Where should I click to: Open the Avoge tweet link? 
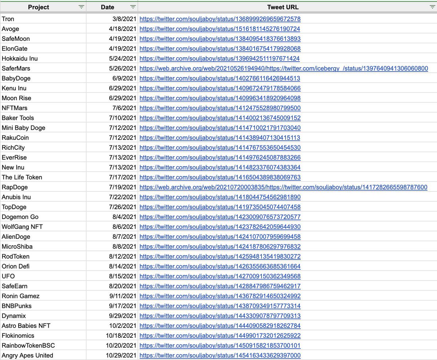[x=220, y=29]
